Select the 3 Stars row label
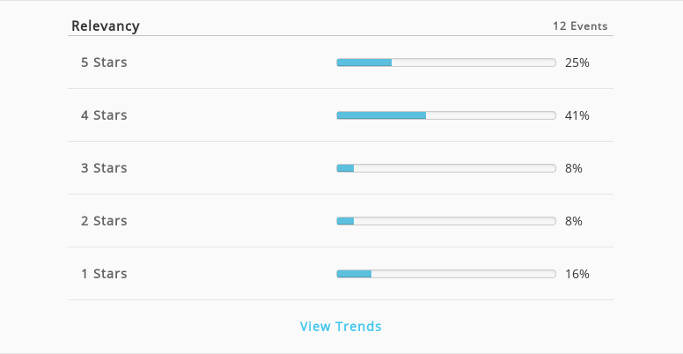The width and height of the screenshot is (683, 354). (104, 168)
